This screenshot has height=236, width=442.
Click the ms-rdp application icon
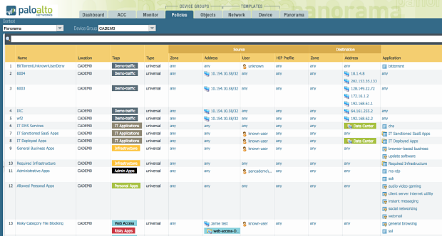pyautogui.click(x=385, y=171)
